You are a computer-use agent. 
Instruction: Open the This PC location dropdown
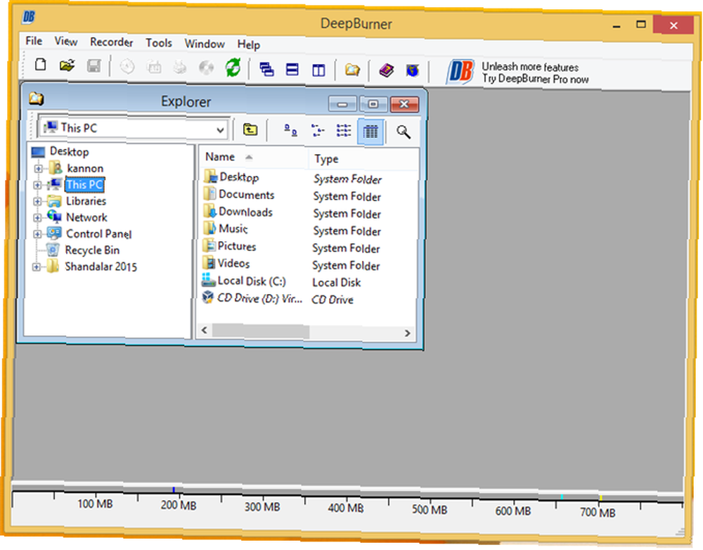[220, 130]
